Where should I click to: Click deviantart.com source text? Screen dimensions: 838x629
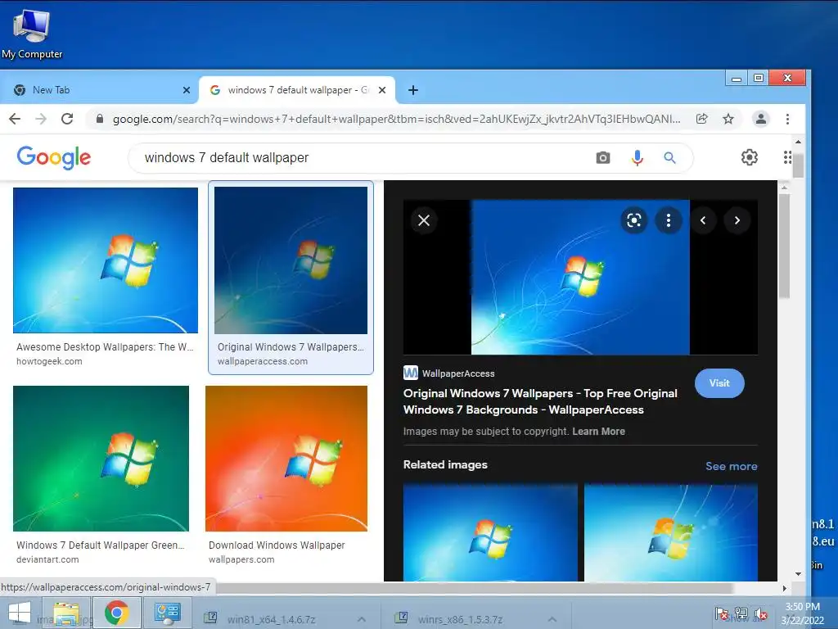pyautogui.click(x=47, y=559)
